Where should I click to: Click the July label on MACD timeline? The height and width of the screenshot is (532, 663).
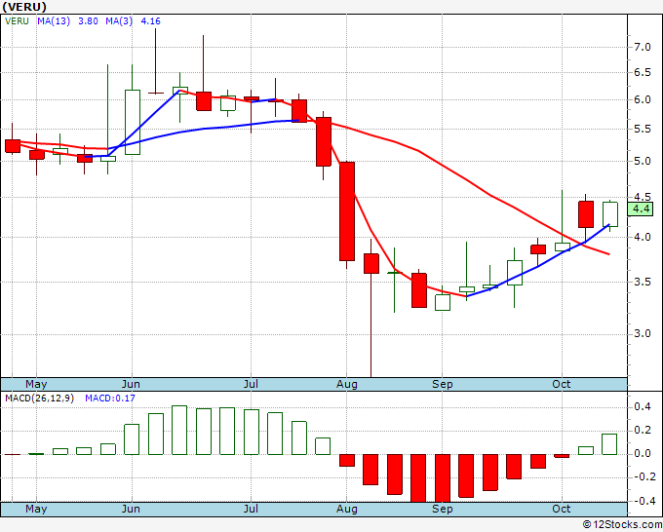(251, 509)
